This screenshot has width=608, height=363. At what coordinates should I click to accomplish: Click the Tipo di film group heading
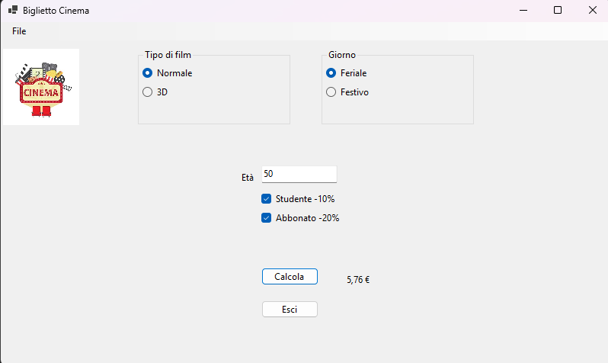168,55
